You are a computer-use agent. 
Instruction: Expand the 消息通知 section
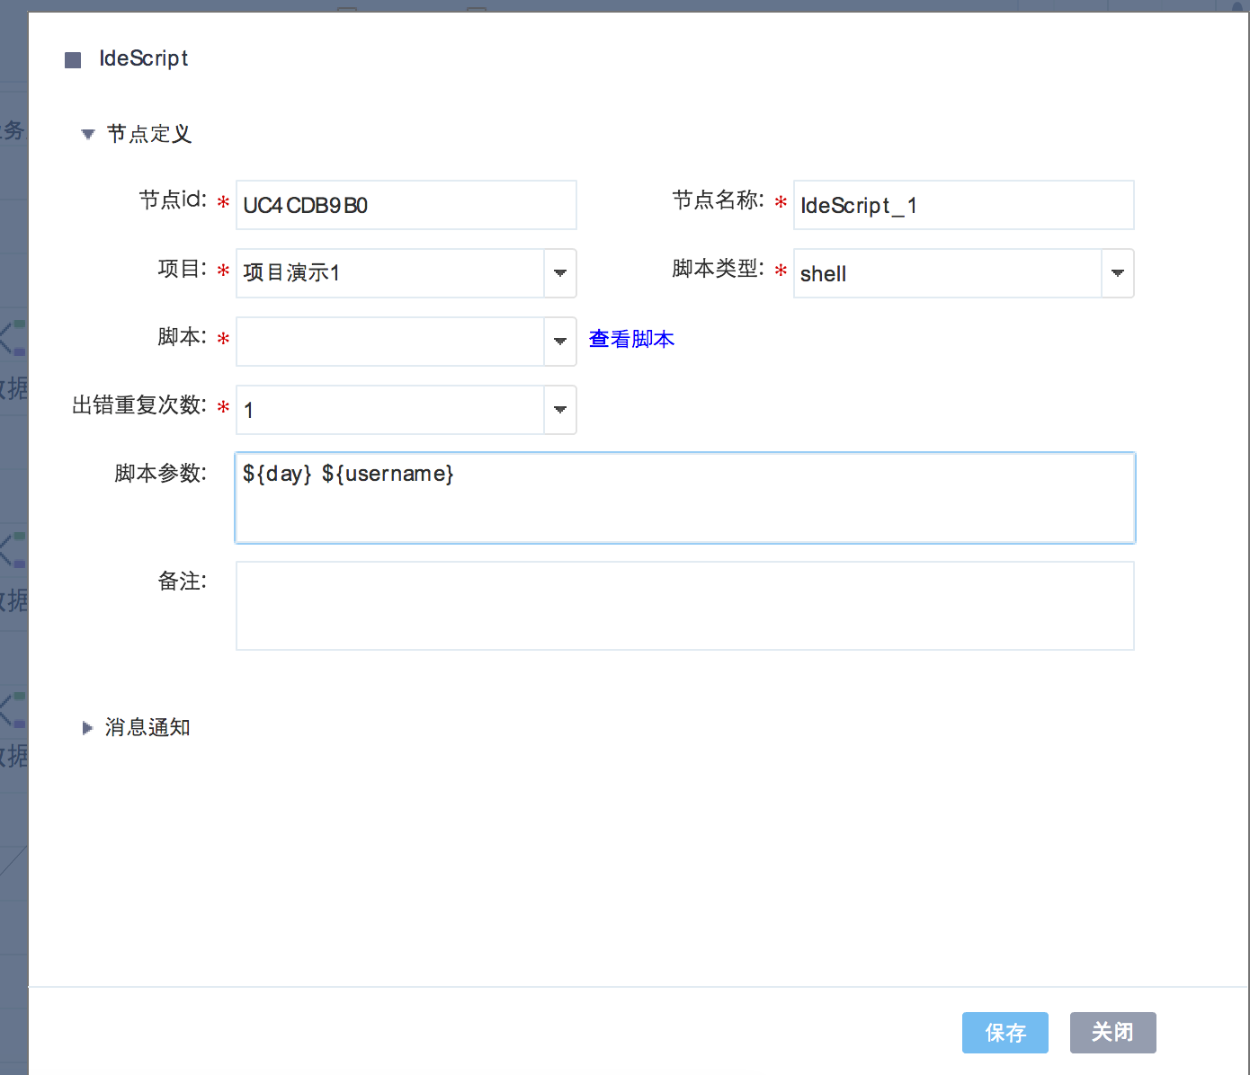(87, 728)
